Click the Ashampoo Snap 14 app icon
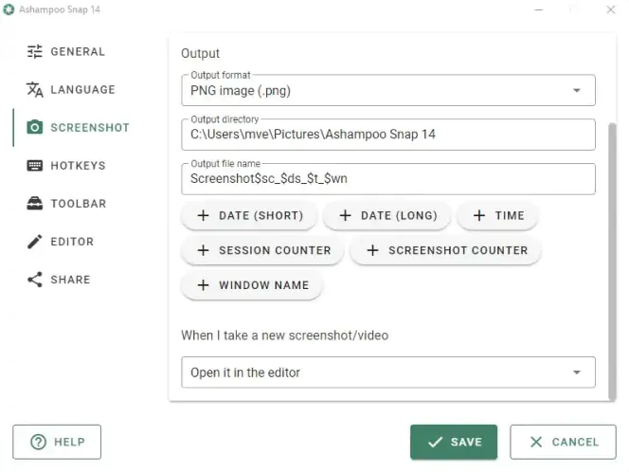 click(9, 9)
